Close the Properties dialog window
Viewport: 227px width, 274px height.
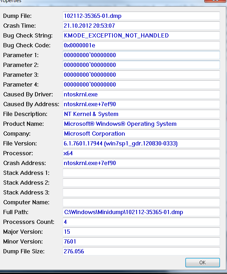215,1
